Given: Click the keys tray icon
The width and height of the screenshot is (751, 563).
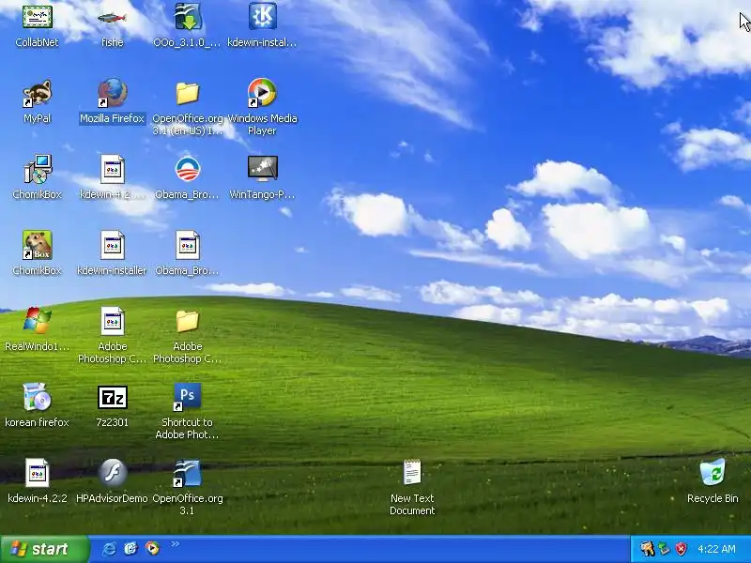Looking at the screenshot, I should click(x=647, y=549).
